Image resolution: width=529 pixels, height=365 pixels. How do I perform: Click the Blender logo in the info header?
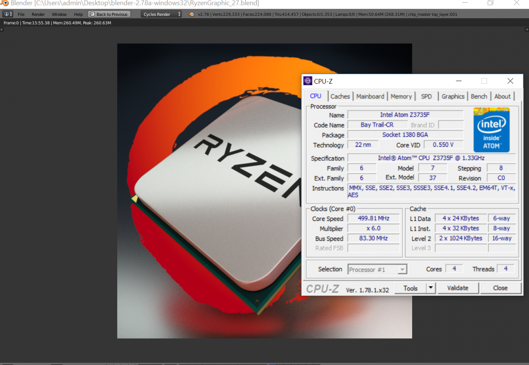(x=191, y=14)
